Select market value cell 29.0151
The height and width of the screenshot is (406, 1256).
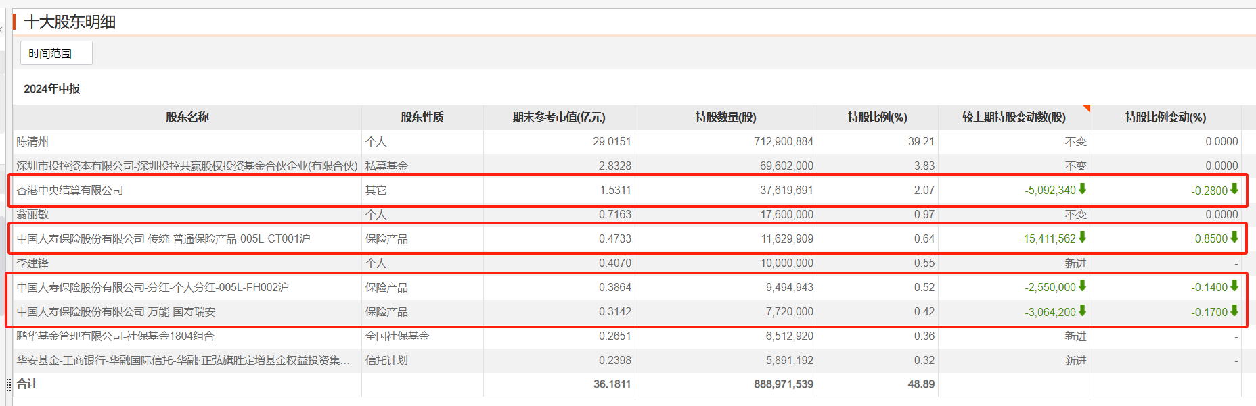coord(612,142)
